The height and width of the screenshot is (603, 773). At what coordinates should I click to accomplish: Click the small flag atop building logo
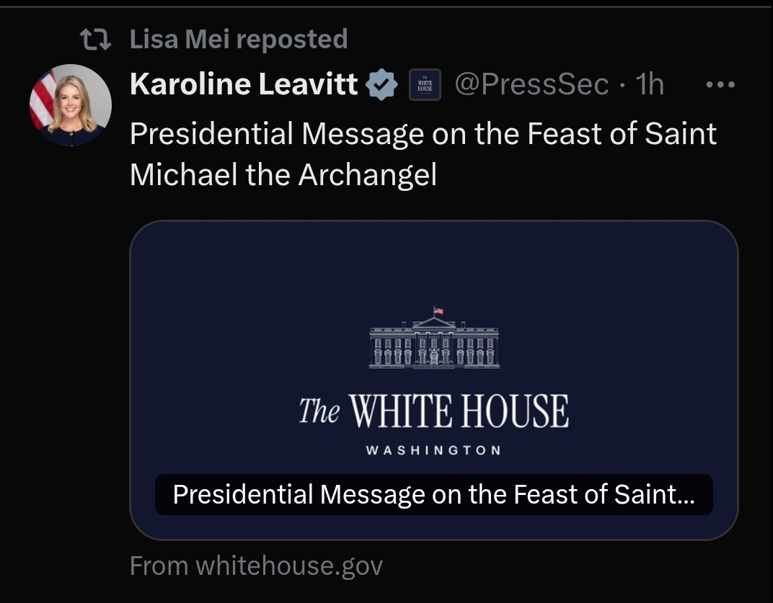pos(438,311)
